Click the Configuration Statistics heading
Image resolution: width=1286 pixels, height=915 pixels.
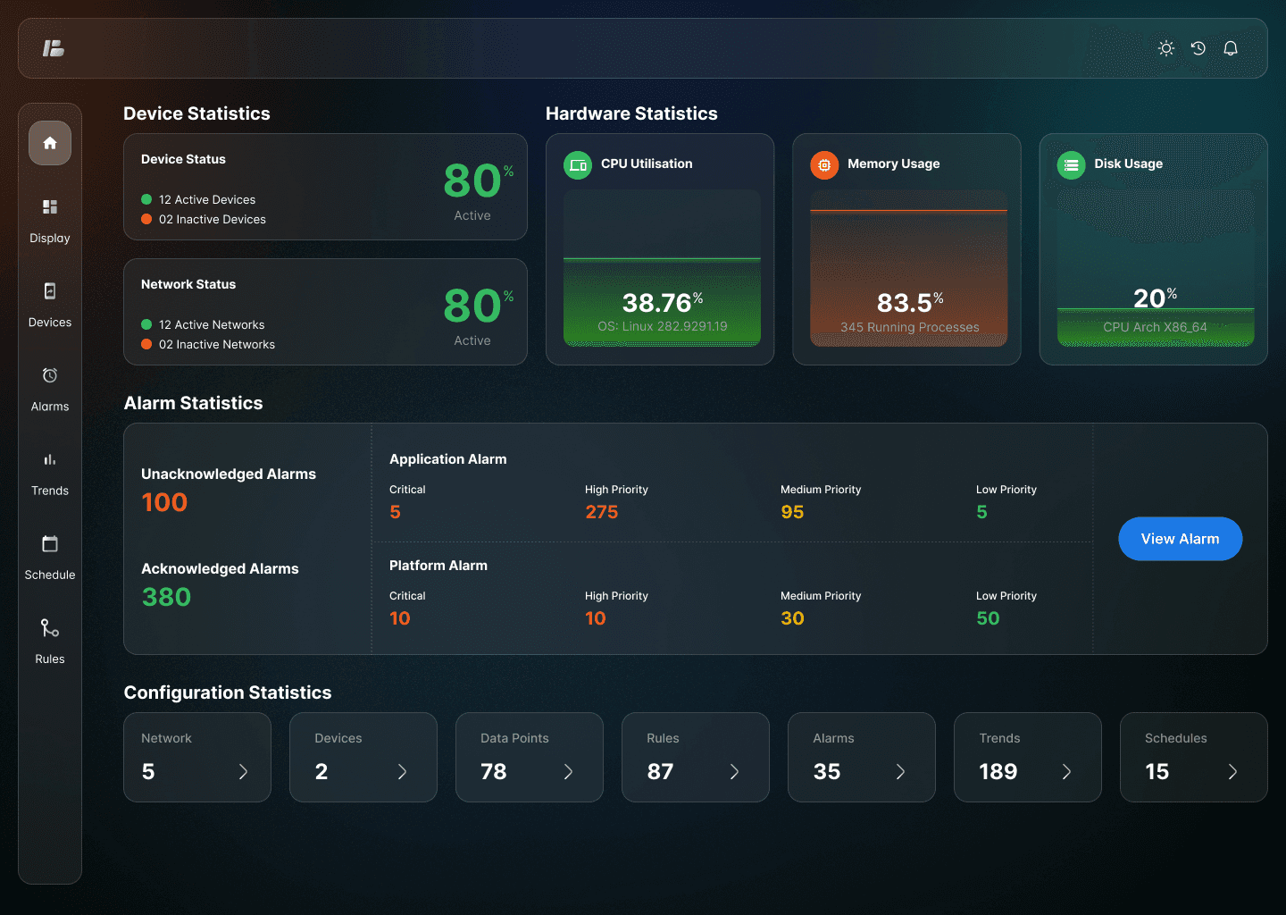[x=228, y=693]
